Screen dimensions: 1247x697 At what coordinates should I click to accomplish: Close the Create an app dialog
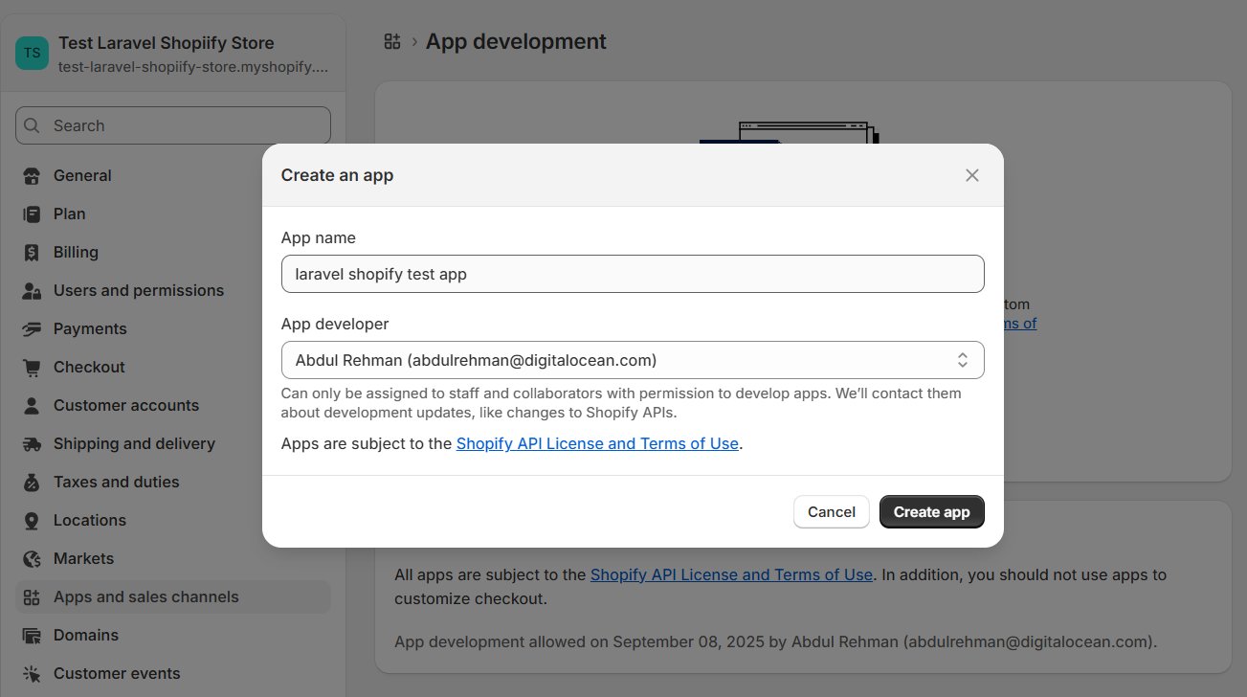pyautogui.click(x=972, y=175)
